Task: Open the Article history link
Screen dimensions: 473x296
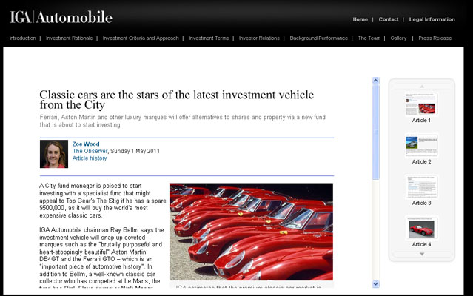Action: point(90,158)
